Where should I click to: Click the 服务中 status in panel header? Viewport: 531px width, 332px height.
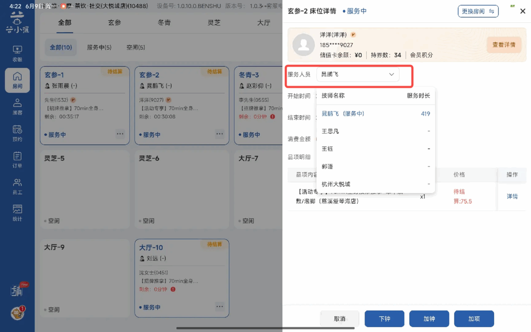point(355,11)
